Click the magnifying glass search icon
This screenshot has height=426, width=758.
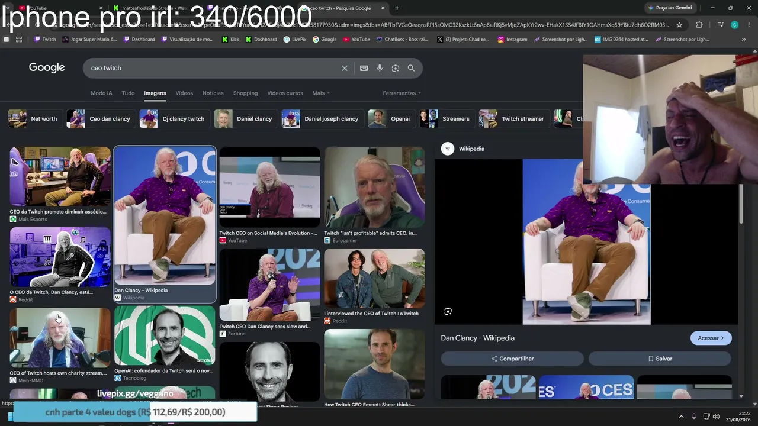[x=411, y=68]
